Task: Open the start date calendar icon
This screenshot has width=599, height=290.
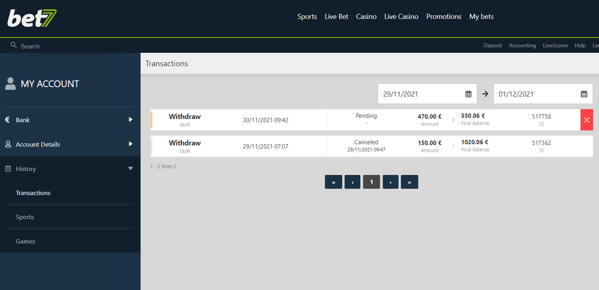Action: [x=468, y=94]
